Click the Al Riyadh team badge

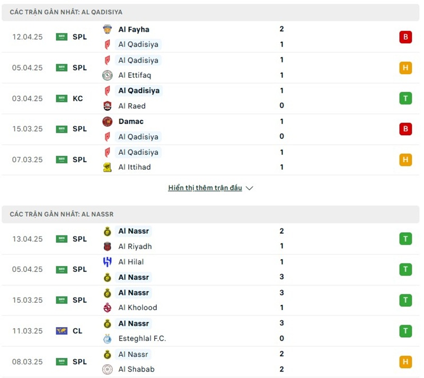pos(109,246)
